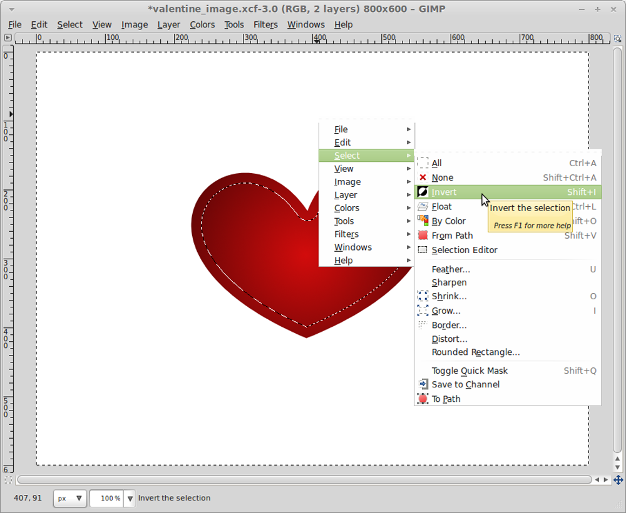Click the Shrink selection icon
This screenshot has height=513, width=626.
click(423, 296)
